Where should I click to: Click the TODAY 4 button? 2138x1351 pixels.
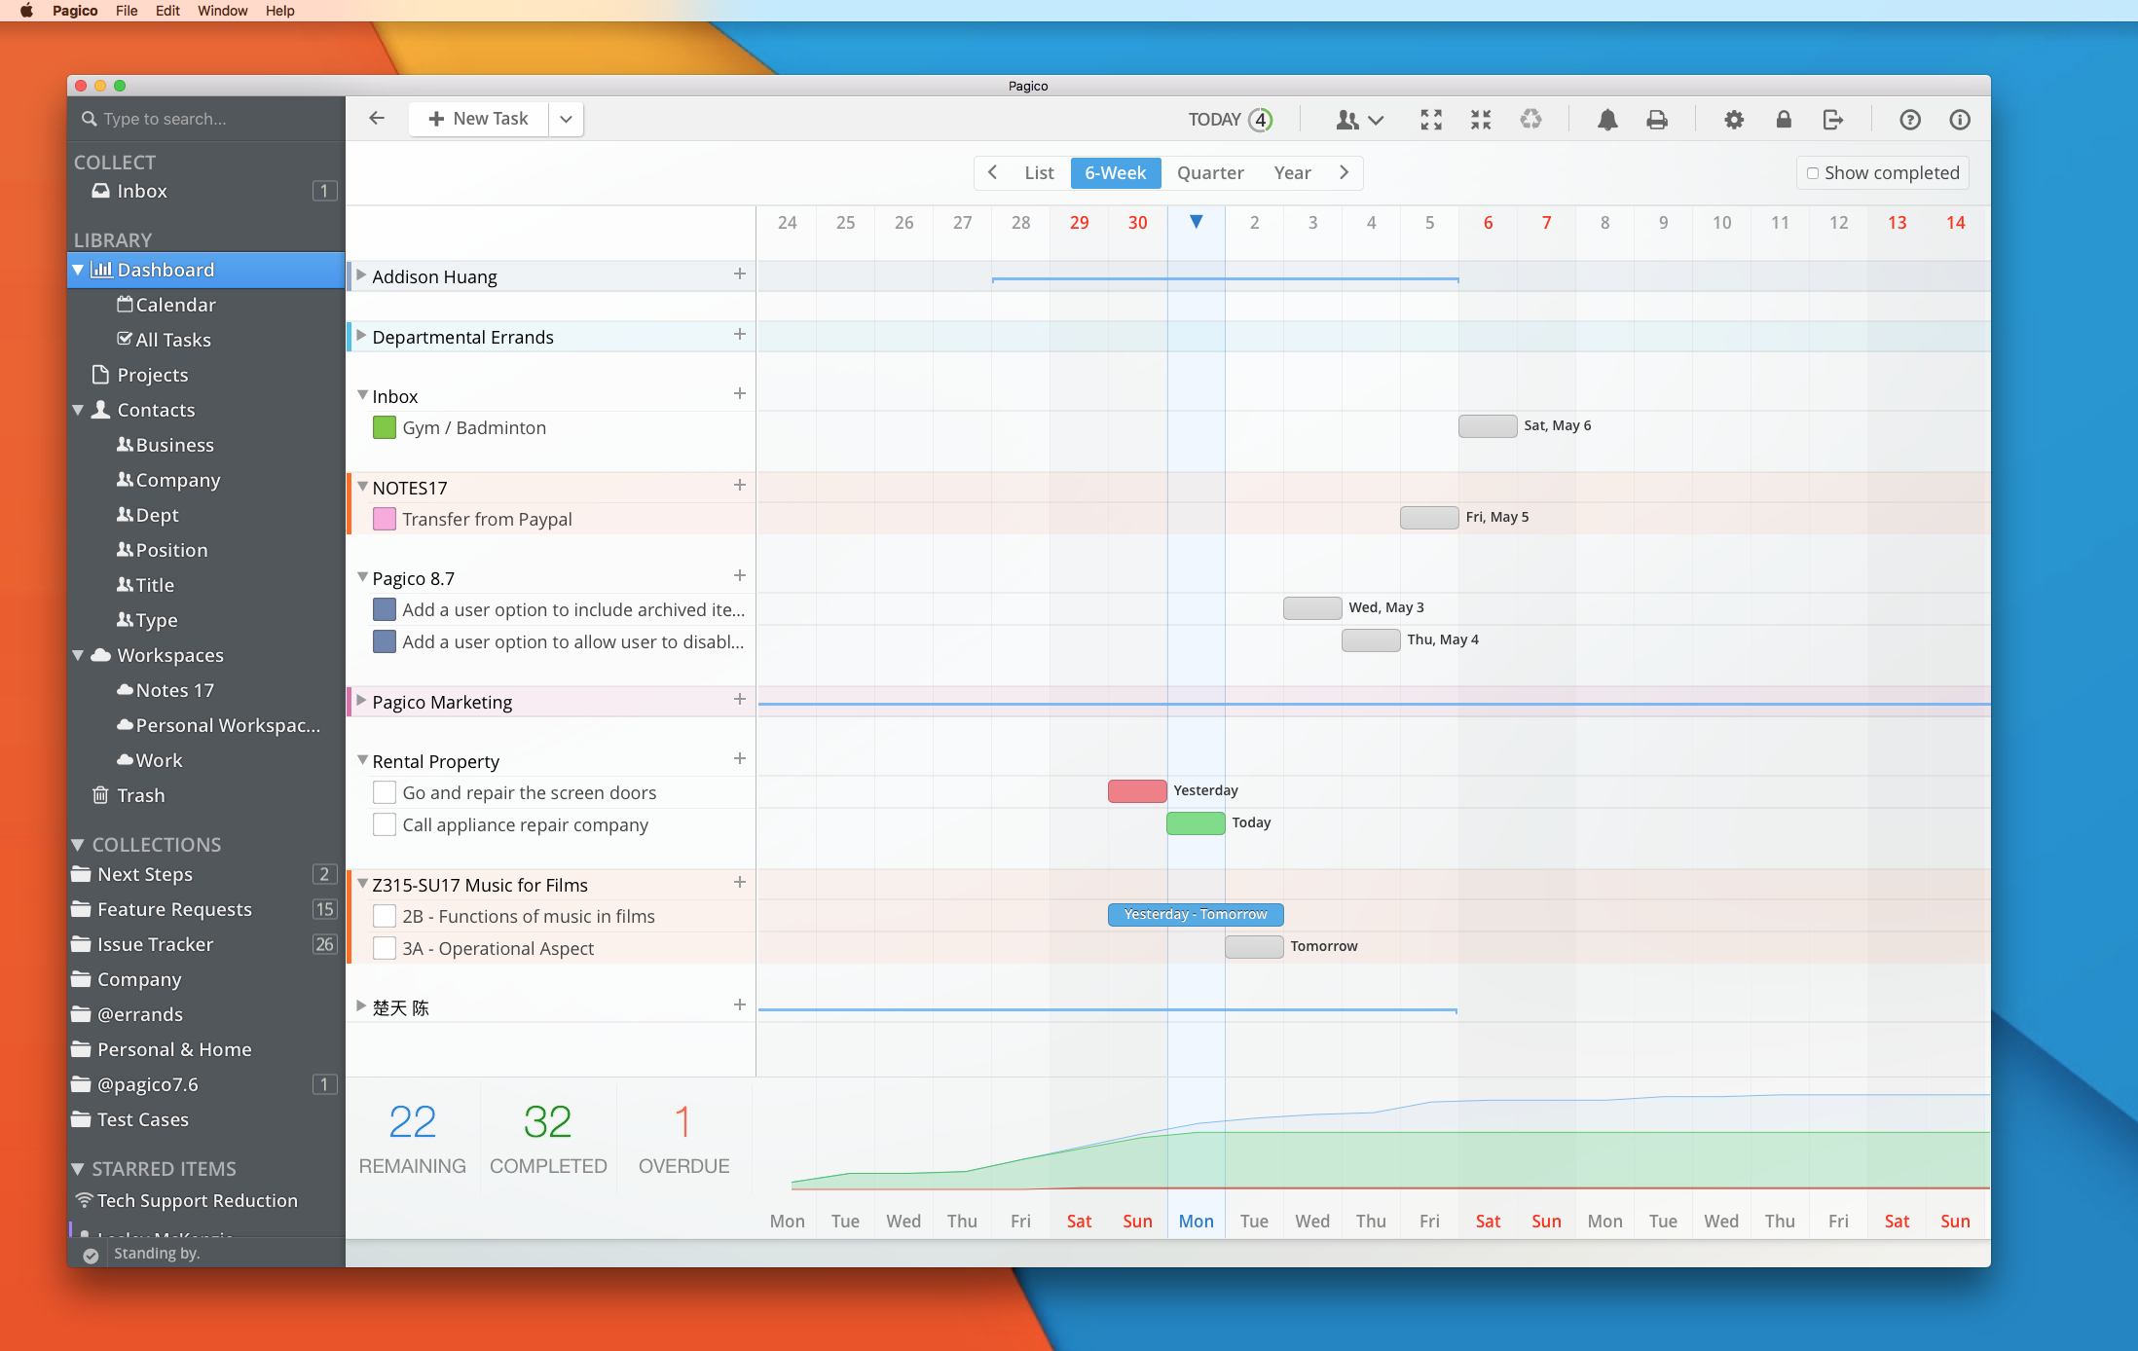(x=1231, y=120)
